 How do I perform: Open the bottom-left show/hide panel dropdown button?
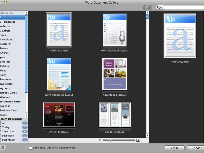pos(3,148)
